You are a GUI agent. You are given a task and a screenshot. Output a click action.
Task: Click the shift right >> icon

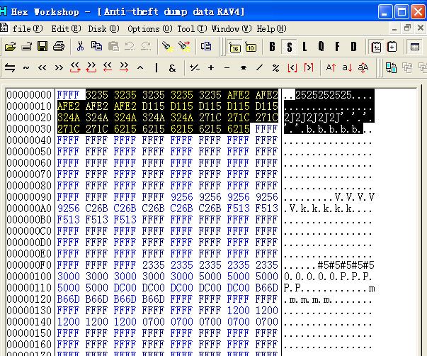pyautogui.click(x=59, y=67)
